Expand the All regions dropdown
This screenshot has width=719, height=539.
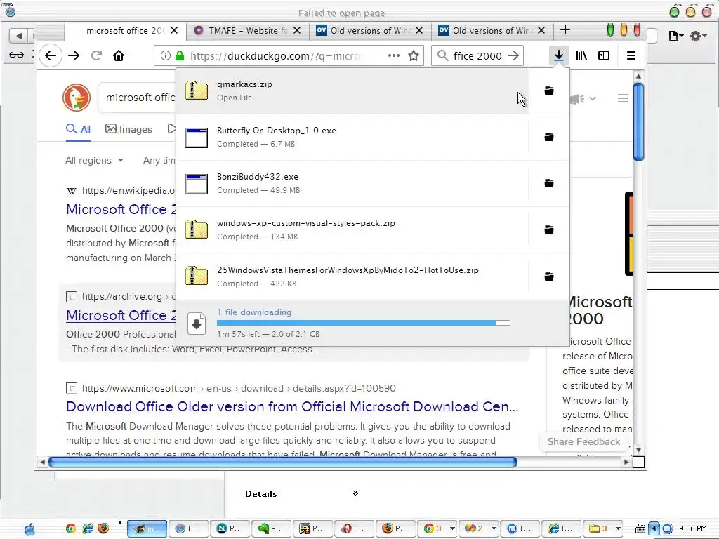(x=95, y=161)
